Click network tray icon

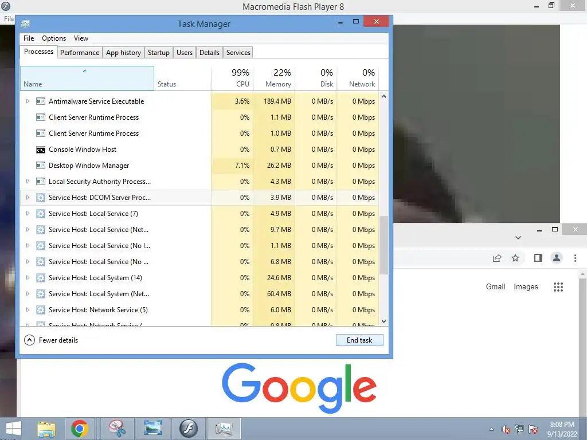(519, 429)
